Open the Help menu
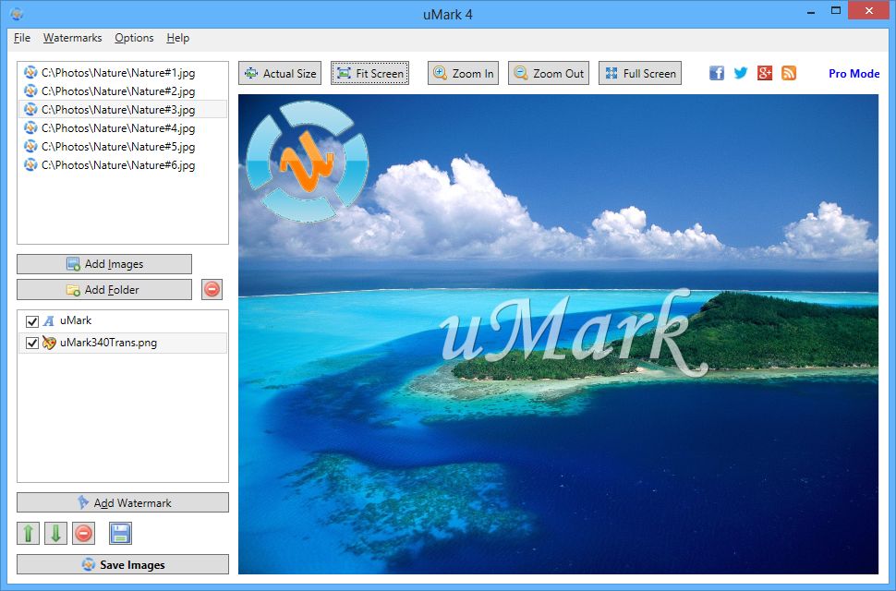The image size is (896, 591). tap(177, 38)
